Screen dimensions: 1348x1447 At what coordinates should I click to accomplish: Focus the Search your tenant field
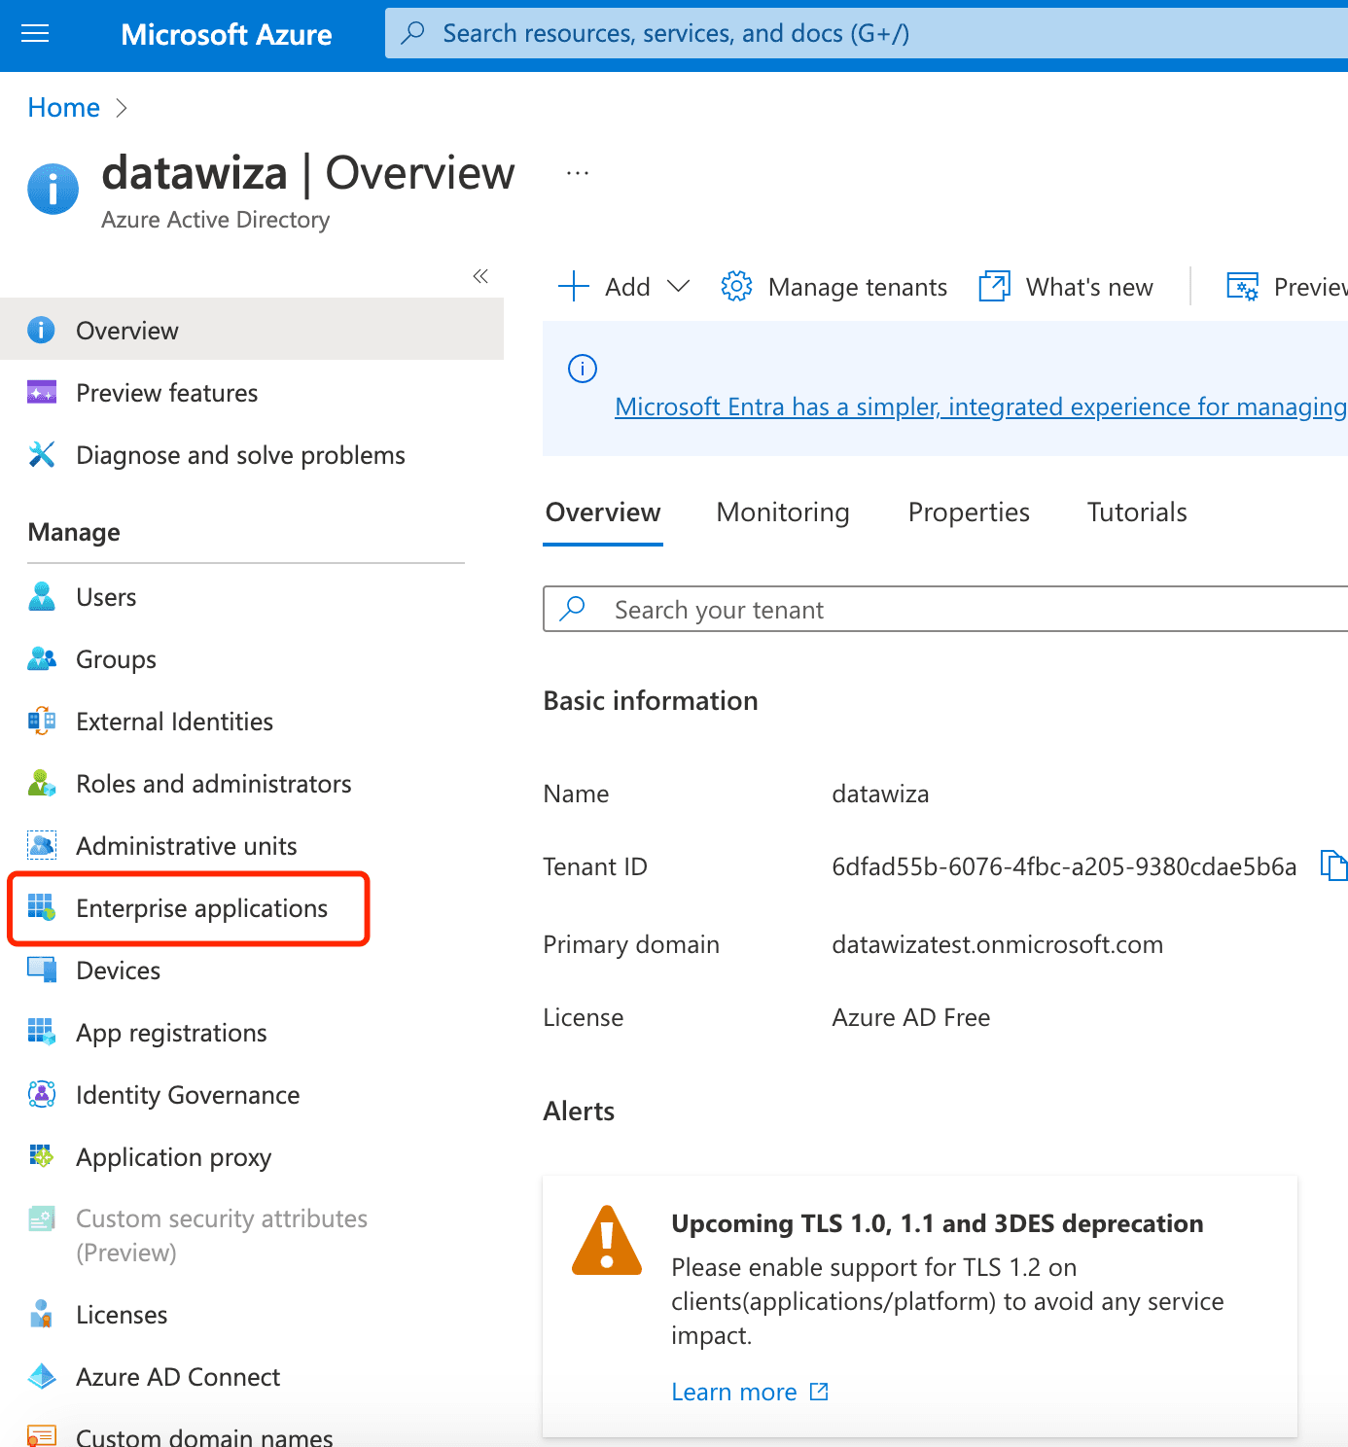point(945,609)
